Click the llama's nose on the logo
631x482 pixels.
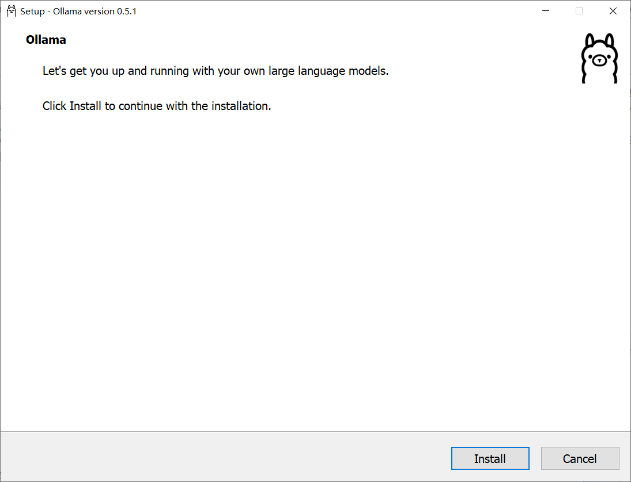coord(599,60)
